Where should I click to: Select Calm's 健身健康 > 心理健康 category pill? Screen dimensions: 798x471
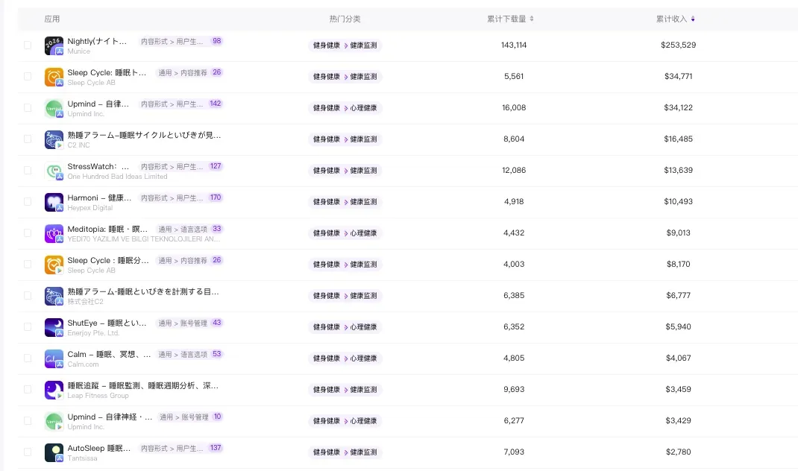345,358
